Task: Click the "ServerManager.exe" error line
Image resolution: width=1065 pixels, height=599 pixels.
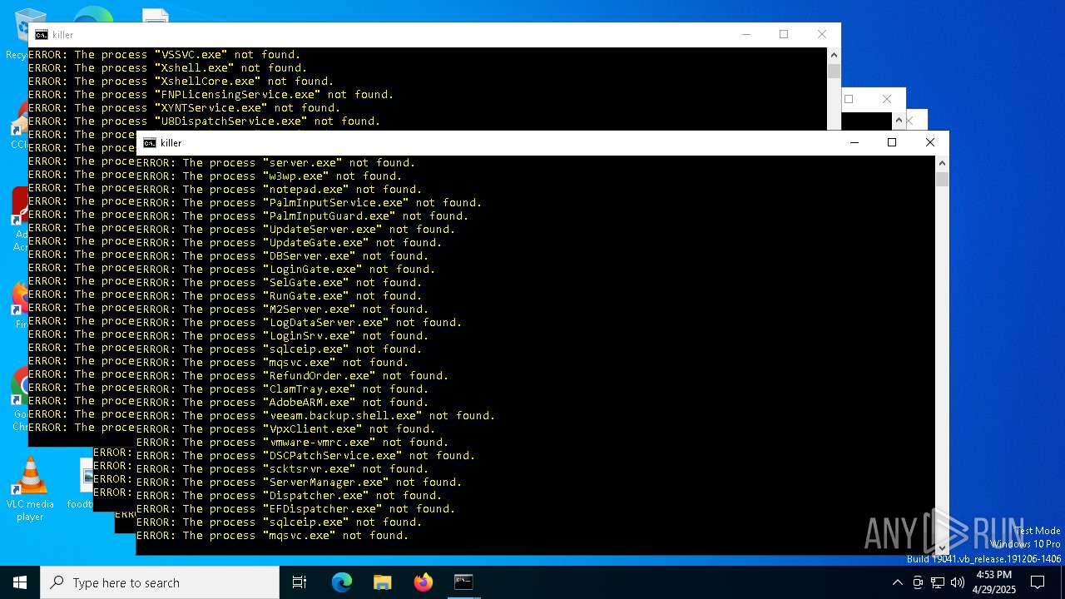Action: (x=300, y=483)
